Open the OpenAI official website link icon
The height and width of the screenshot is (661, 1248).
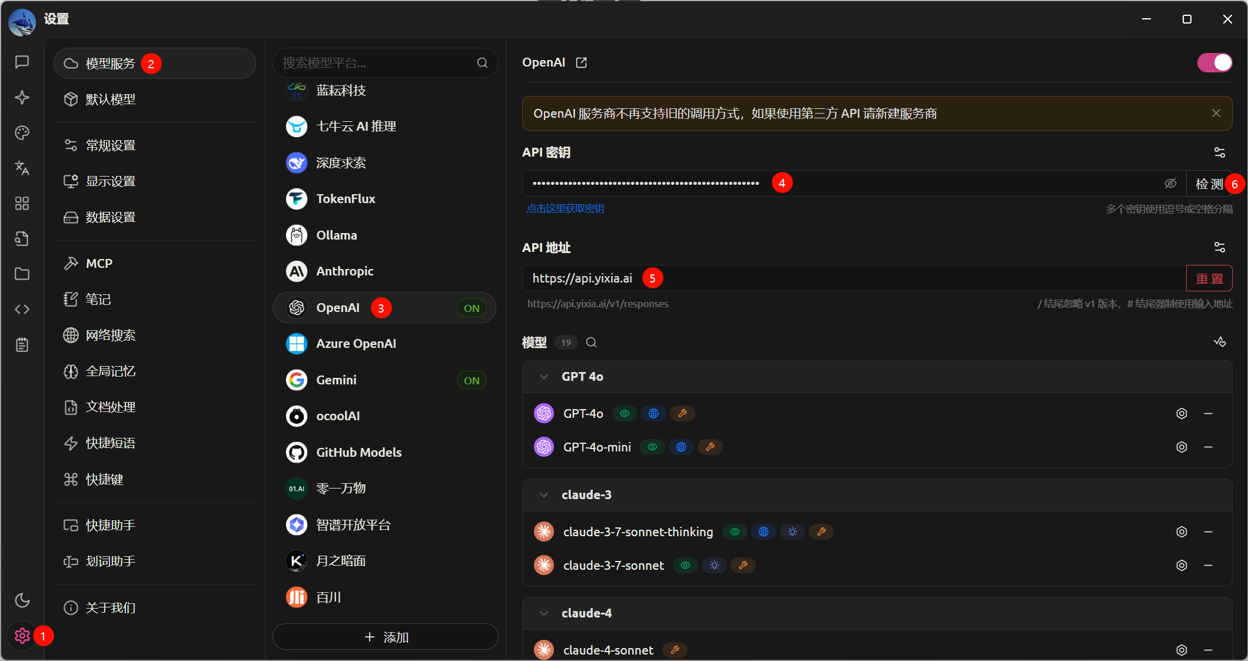pos(581,62)
